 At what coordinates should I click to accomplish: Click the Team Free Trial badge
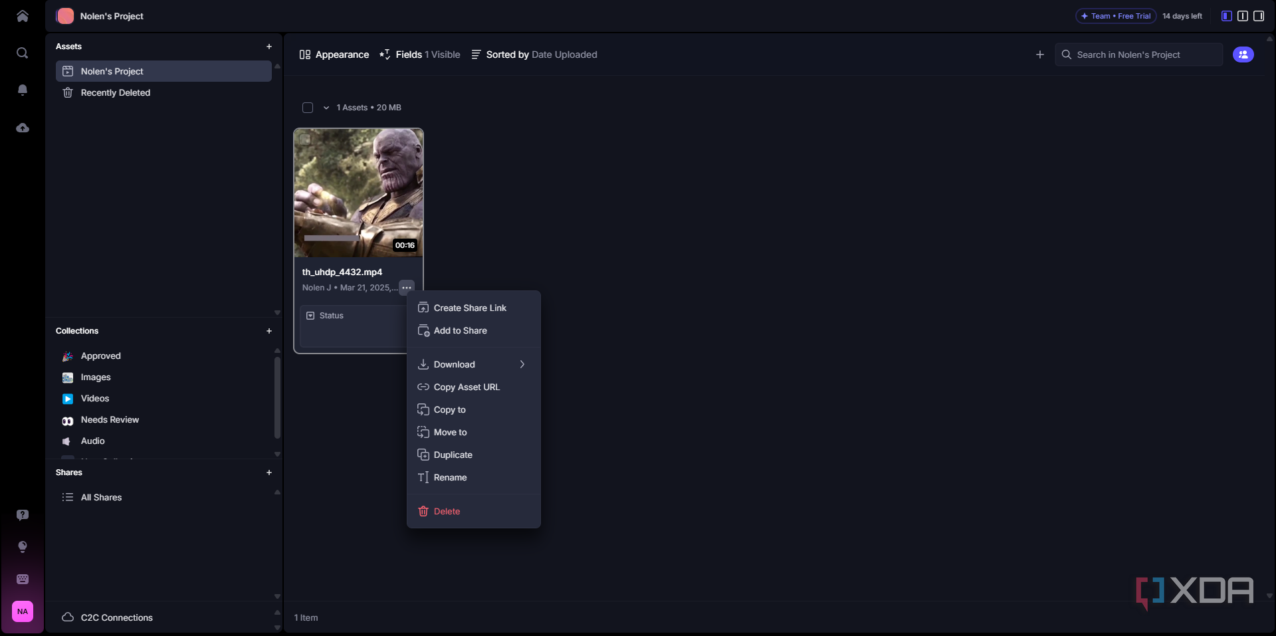(x=1116, y=16)
